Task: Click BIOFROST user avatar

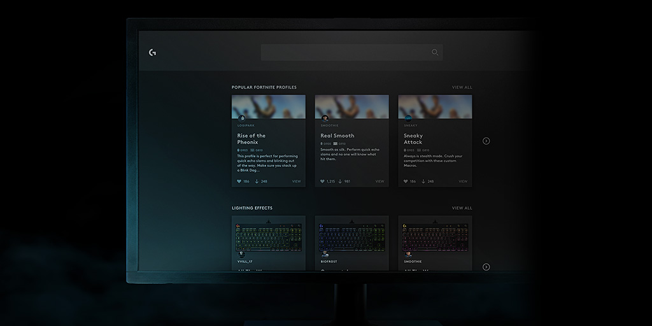Action: [x=325, y=255]
